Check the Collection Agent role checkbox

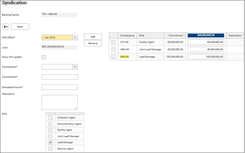pyautogui.click(x=50, y=118)
